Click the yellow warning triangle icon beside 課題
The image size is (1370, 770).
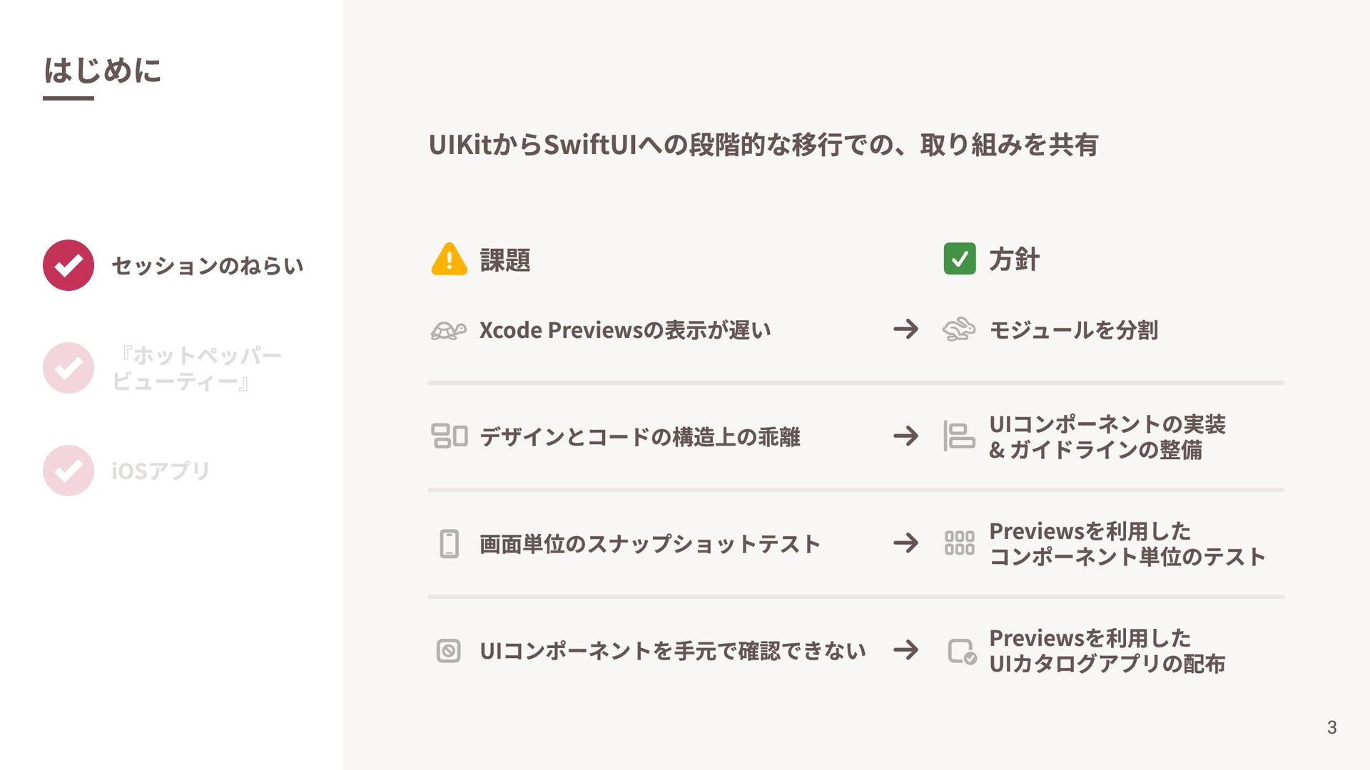tap(449, 259)
